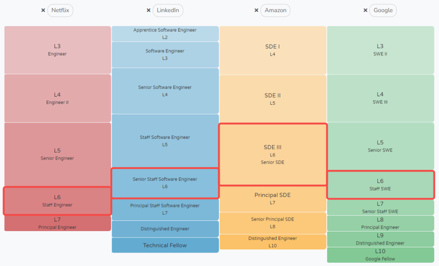Viewport: 439px width, 266px height.
Task: Open LinkedIn Senior Staff Software Engineer L6
Action: [165, 183]
